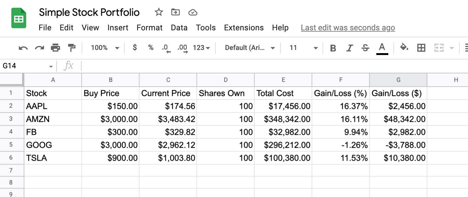Expand the 100% zoom dropdown
Image resolution: width=468 pixels, height=197 pixels.
pyautogui.click(x=105, y=48)
